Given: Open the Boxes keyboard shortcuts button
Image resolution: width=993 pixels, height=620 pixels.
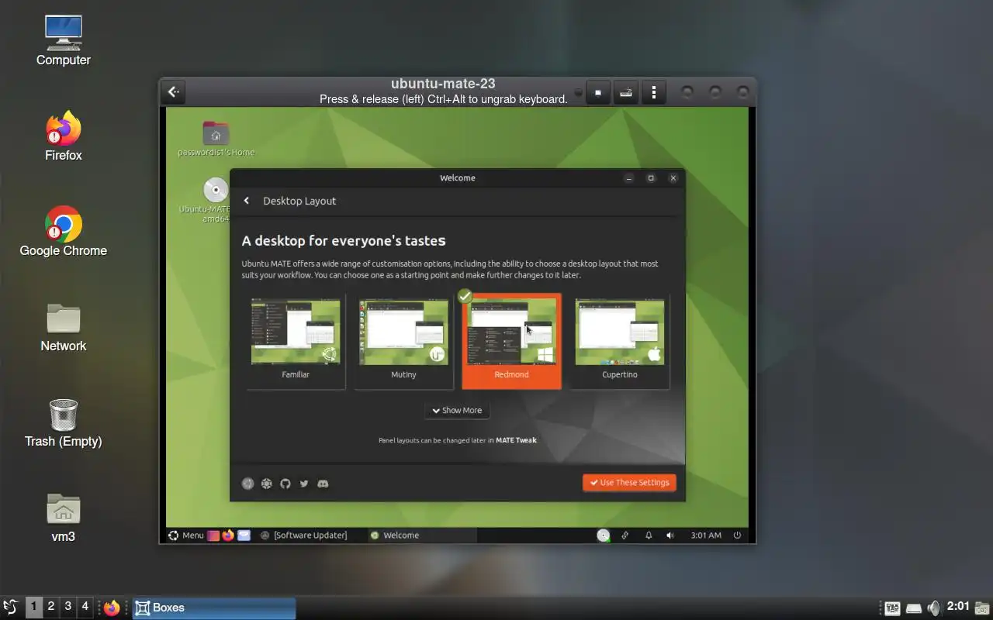Looking at the screenshot, I should tap(626, 92).
